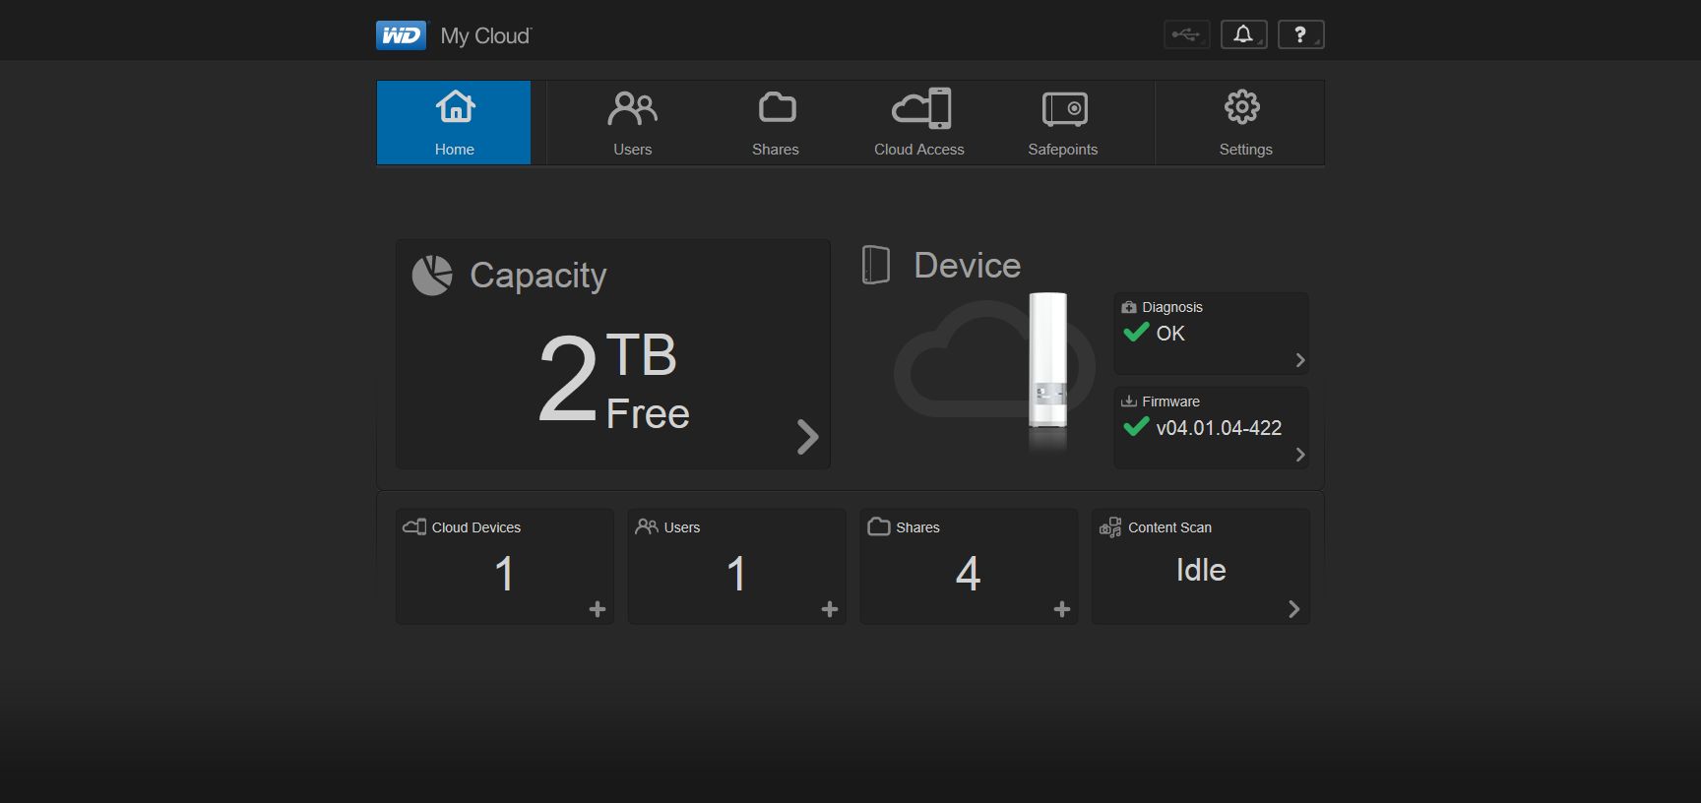Click the Capacity pie chart icon
The width and height of the screenshot is (1701, 803).
[432, 276]
